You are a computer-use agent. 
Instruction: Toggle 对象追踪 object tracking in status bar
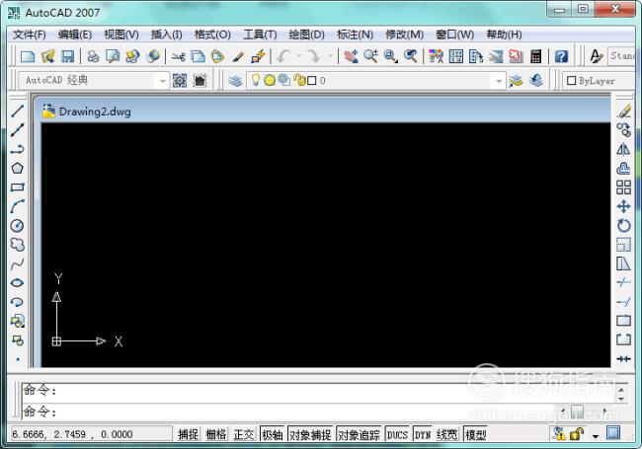click(x=360, y=434)
